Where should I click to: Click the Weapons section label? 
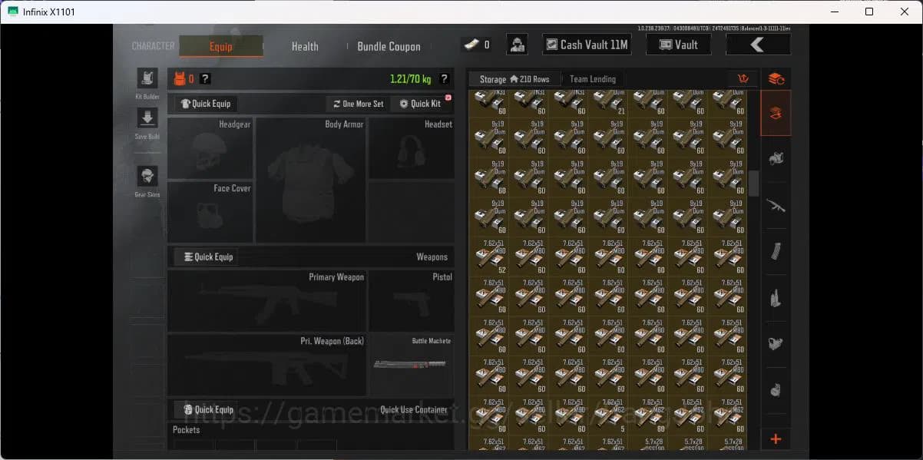coord(432,257)
